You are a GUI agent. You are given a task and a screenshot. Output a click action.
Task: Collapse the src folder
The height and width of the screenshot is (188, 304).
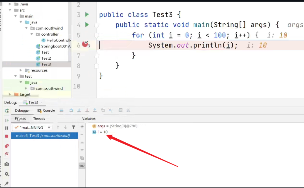(x=10, y=10)
